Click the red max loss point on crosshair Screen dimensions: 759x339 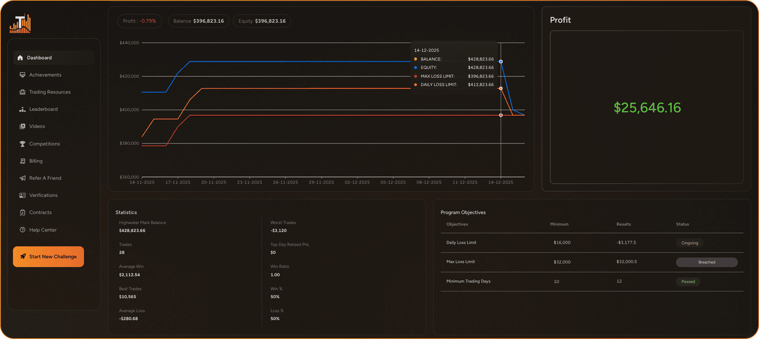point(501,115)
